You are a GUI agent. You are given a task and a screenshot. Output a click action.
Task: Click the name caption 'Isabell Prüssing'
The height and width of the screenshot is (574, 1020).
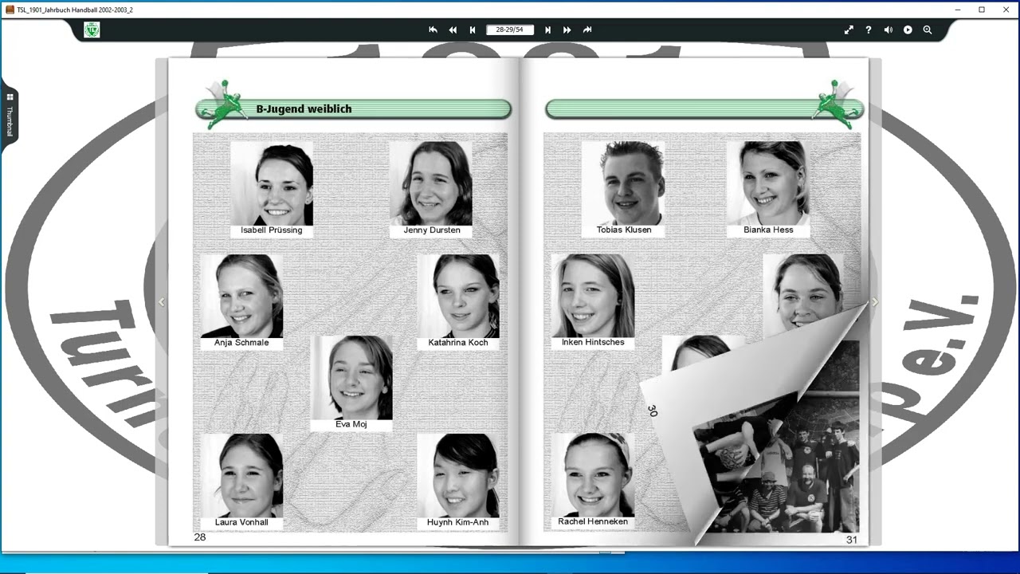(x=272, y=230)
